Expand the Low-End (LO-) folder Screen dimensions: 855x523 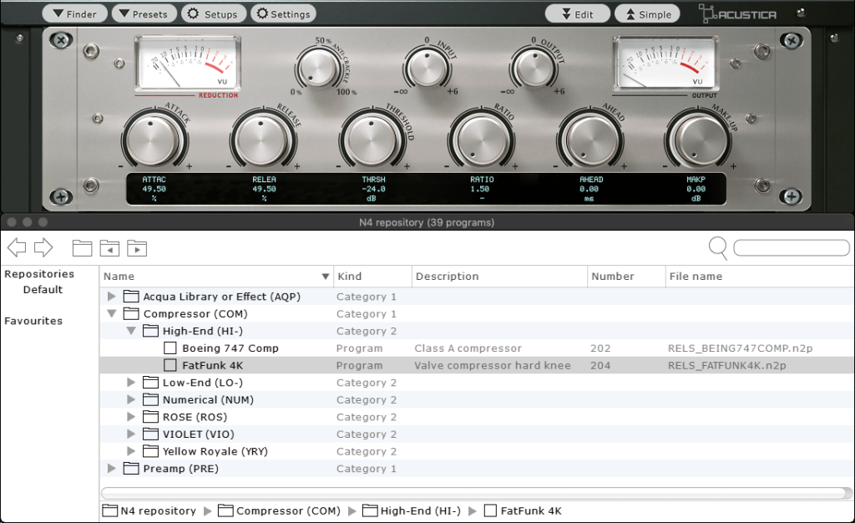coord(131,383)
